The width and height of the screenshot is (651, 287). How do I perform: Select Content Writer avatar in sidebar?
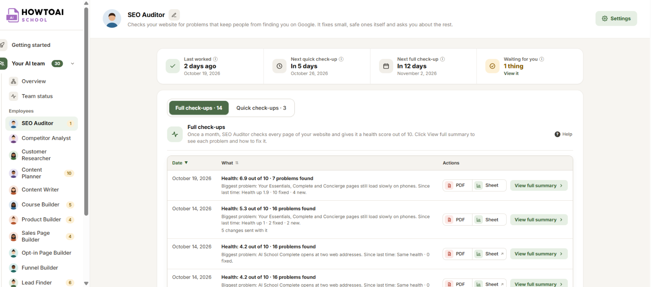(x=14, y=190)
